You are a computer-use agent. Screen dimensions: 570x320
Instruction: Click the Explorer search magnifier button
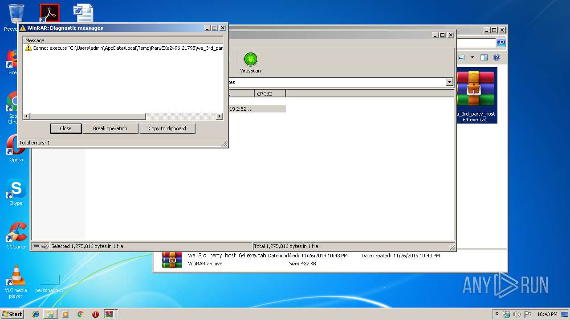(501, 43)
